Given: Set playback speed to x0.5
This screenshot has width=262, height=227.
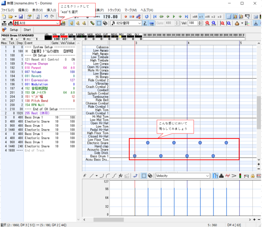Looking at the screenshot, I should coord(195,17).
